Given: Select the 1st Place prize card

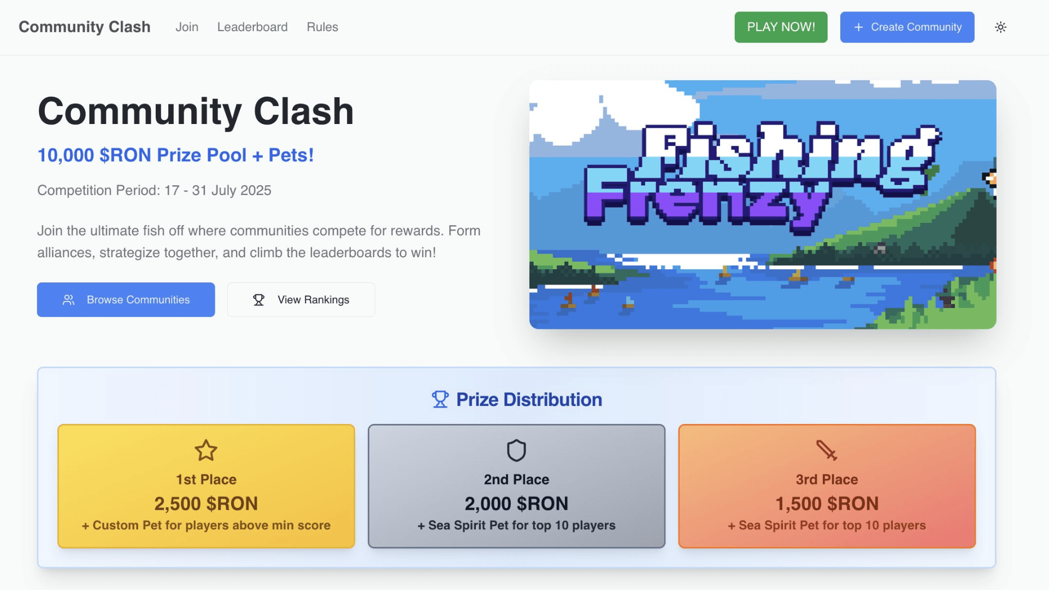Looking at the screenshot, I should click(205, 486).
